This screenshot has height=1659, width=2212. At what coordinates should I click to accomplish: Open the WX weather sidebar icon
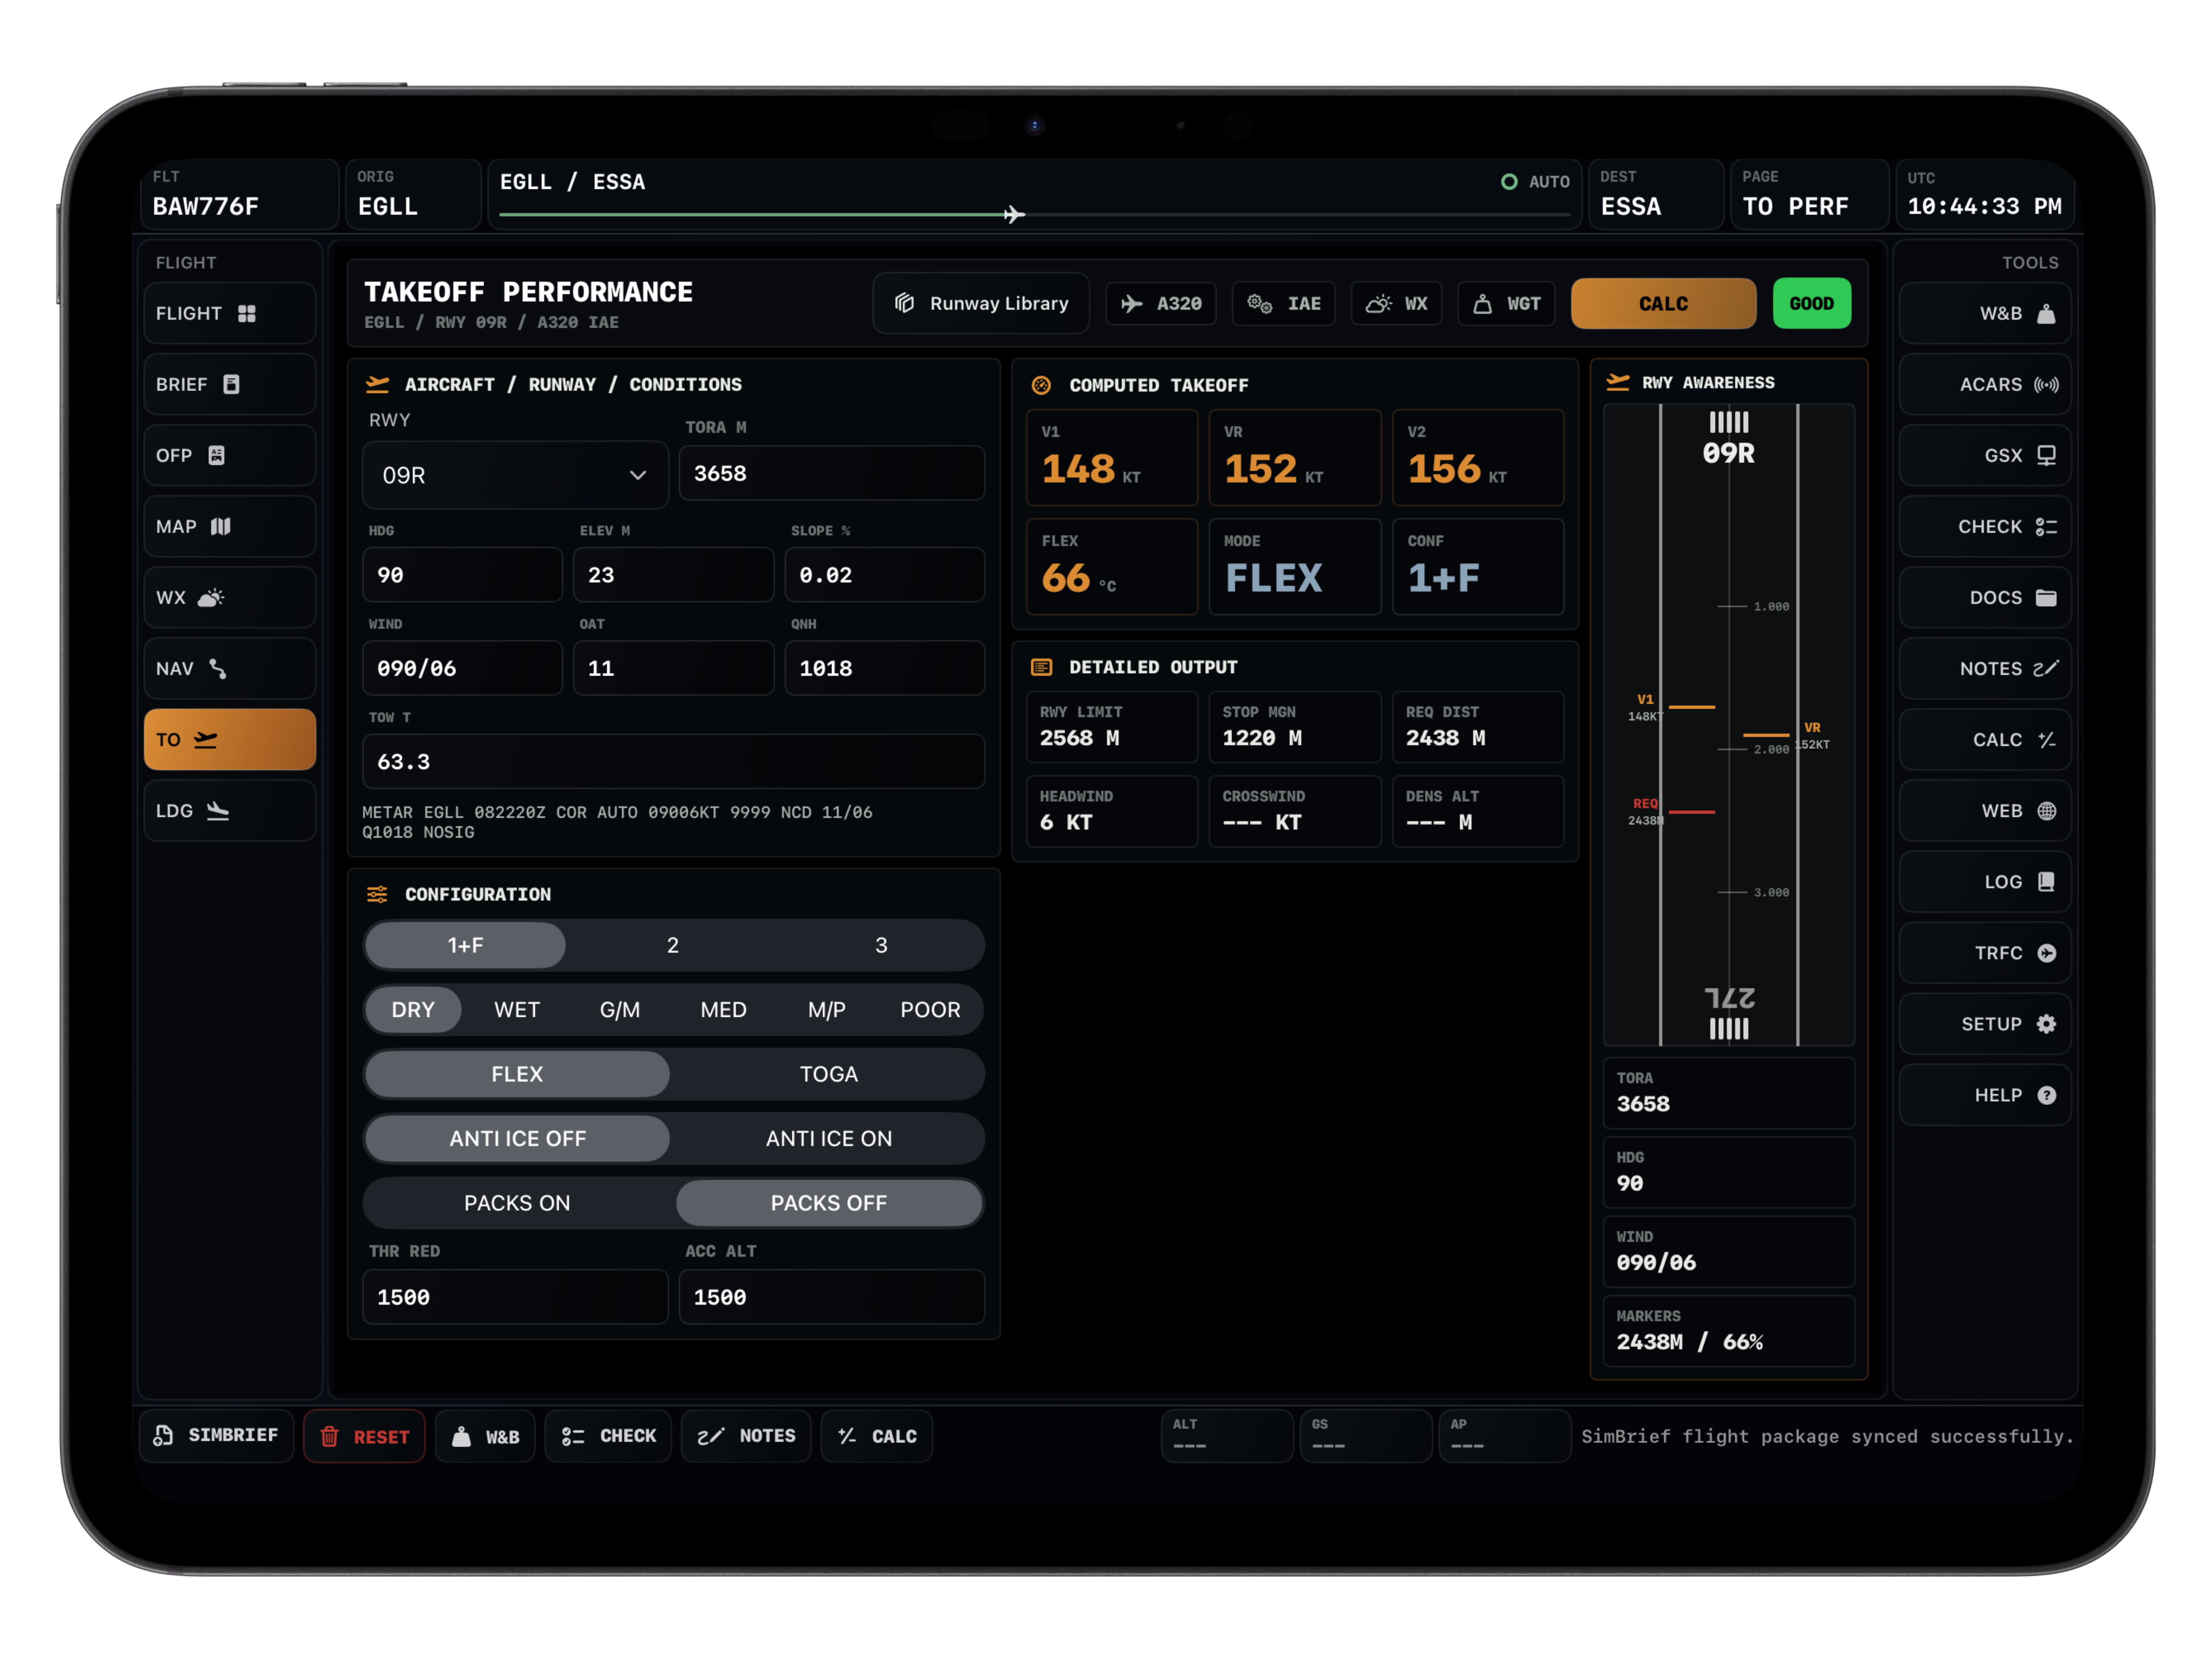pos(211,598)
